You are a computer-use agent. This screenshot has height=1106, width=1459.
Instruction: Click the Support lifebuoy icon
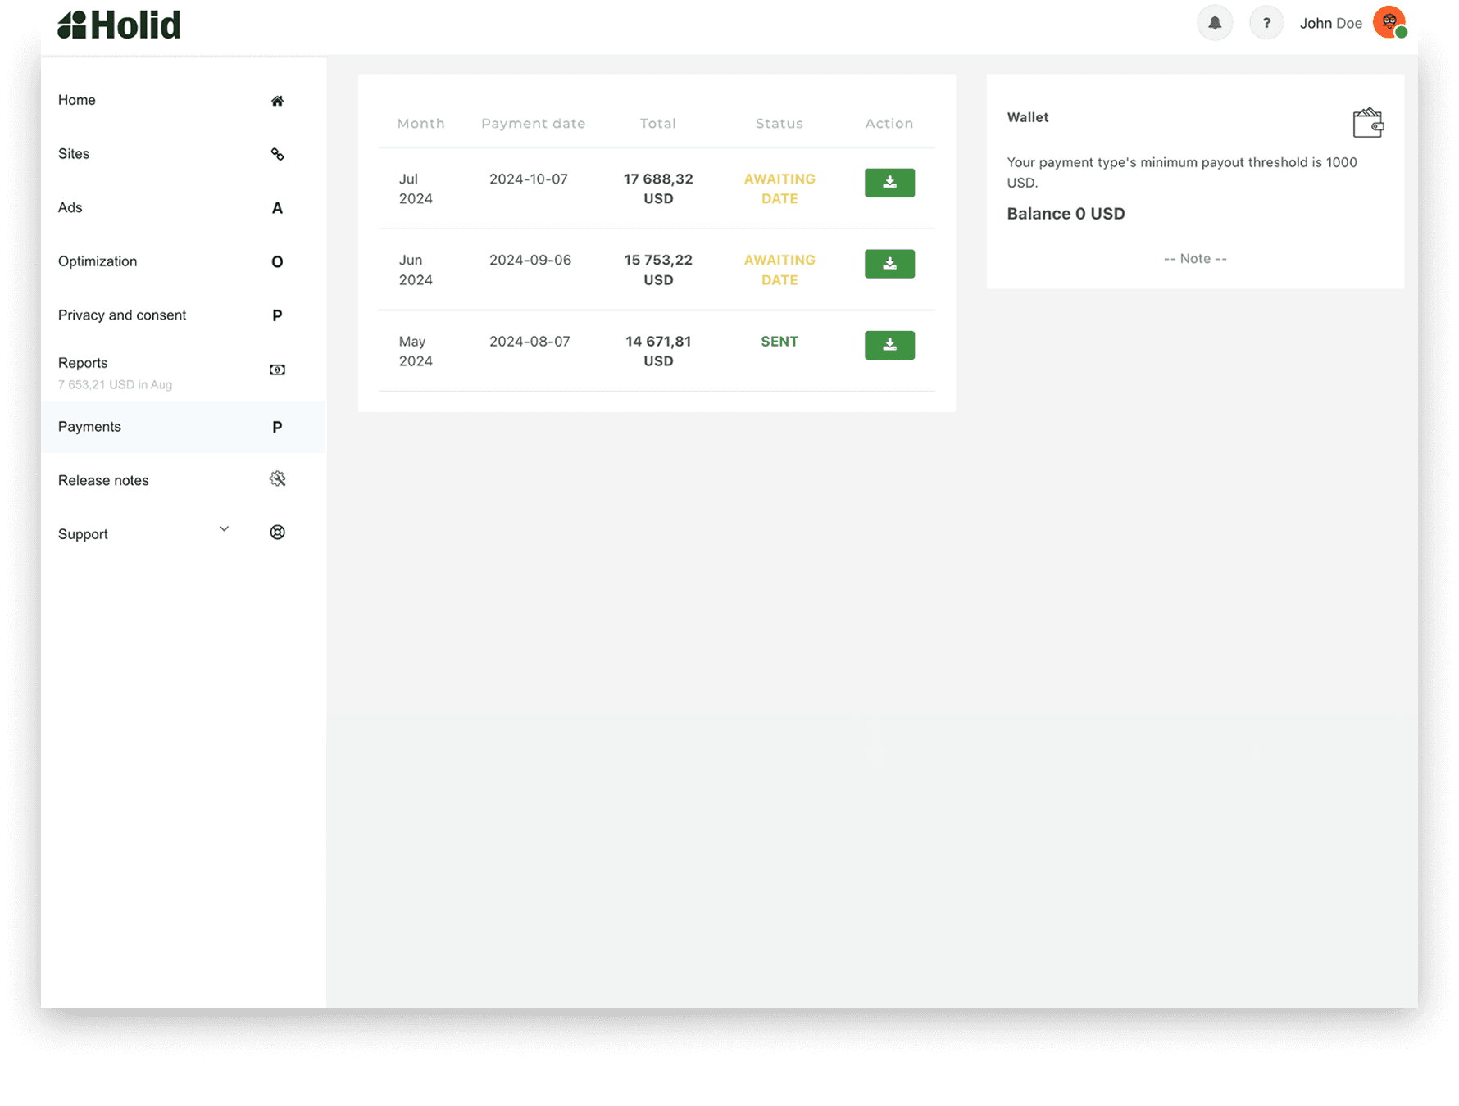(x=277, y=533)
